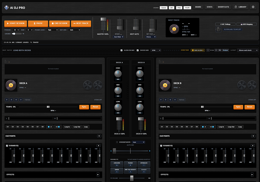Screen dimensions: 260x182
Task: Click Deck B beat jump back -4
Action: [204, 127]
